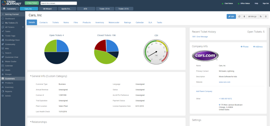Click the My Tickets icon in sidebar
270x126 pixels.
pos(3,23)
